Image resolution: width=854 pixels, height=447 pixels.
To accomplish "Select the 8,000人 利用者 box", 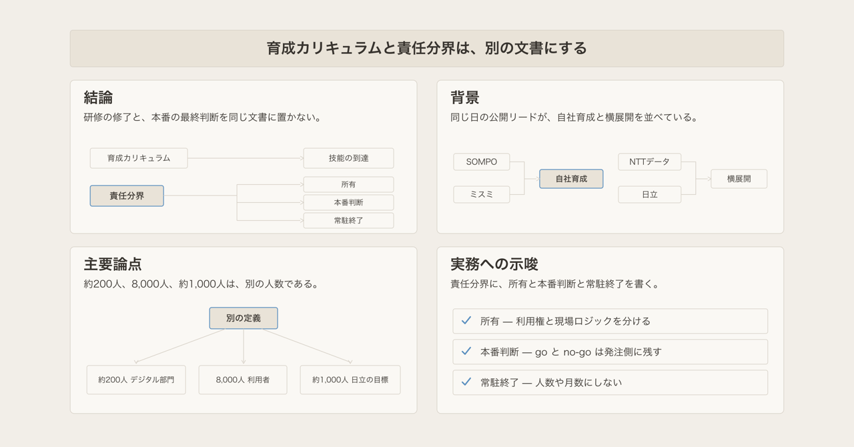I will tap(243, 380).
